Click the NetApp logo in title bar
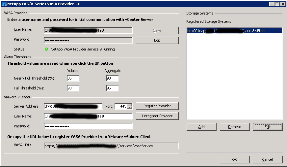 pos(4,4)
